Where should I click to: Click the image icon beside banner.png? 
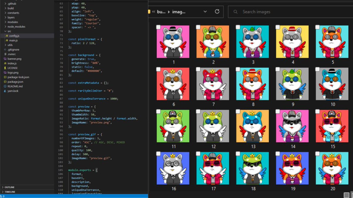click(x=5, y=59)
